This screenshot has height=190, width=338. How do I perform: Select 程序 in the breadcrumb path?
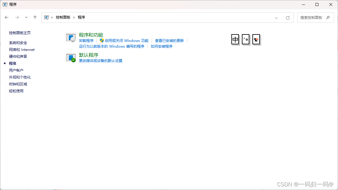tap(81, 17)
